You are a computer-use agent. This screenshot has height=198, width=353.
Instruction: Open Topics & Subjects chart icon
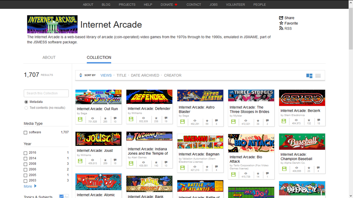click(61, 196)
